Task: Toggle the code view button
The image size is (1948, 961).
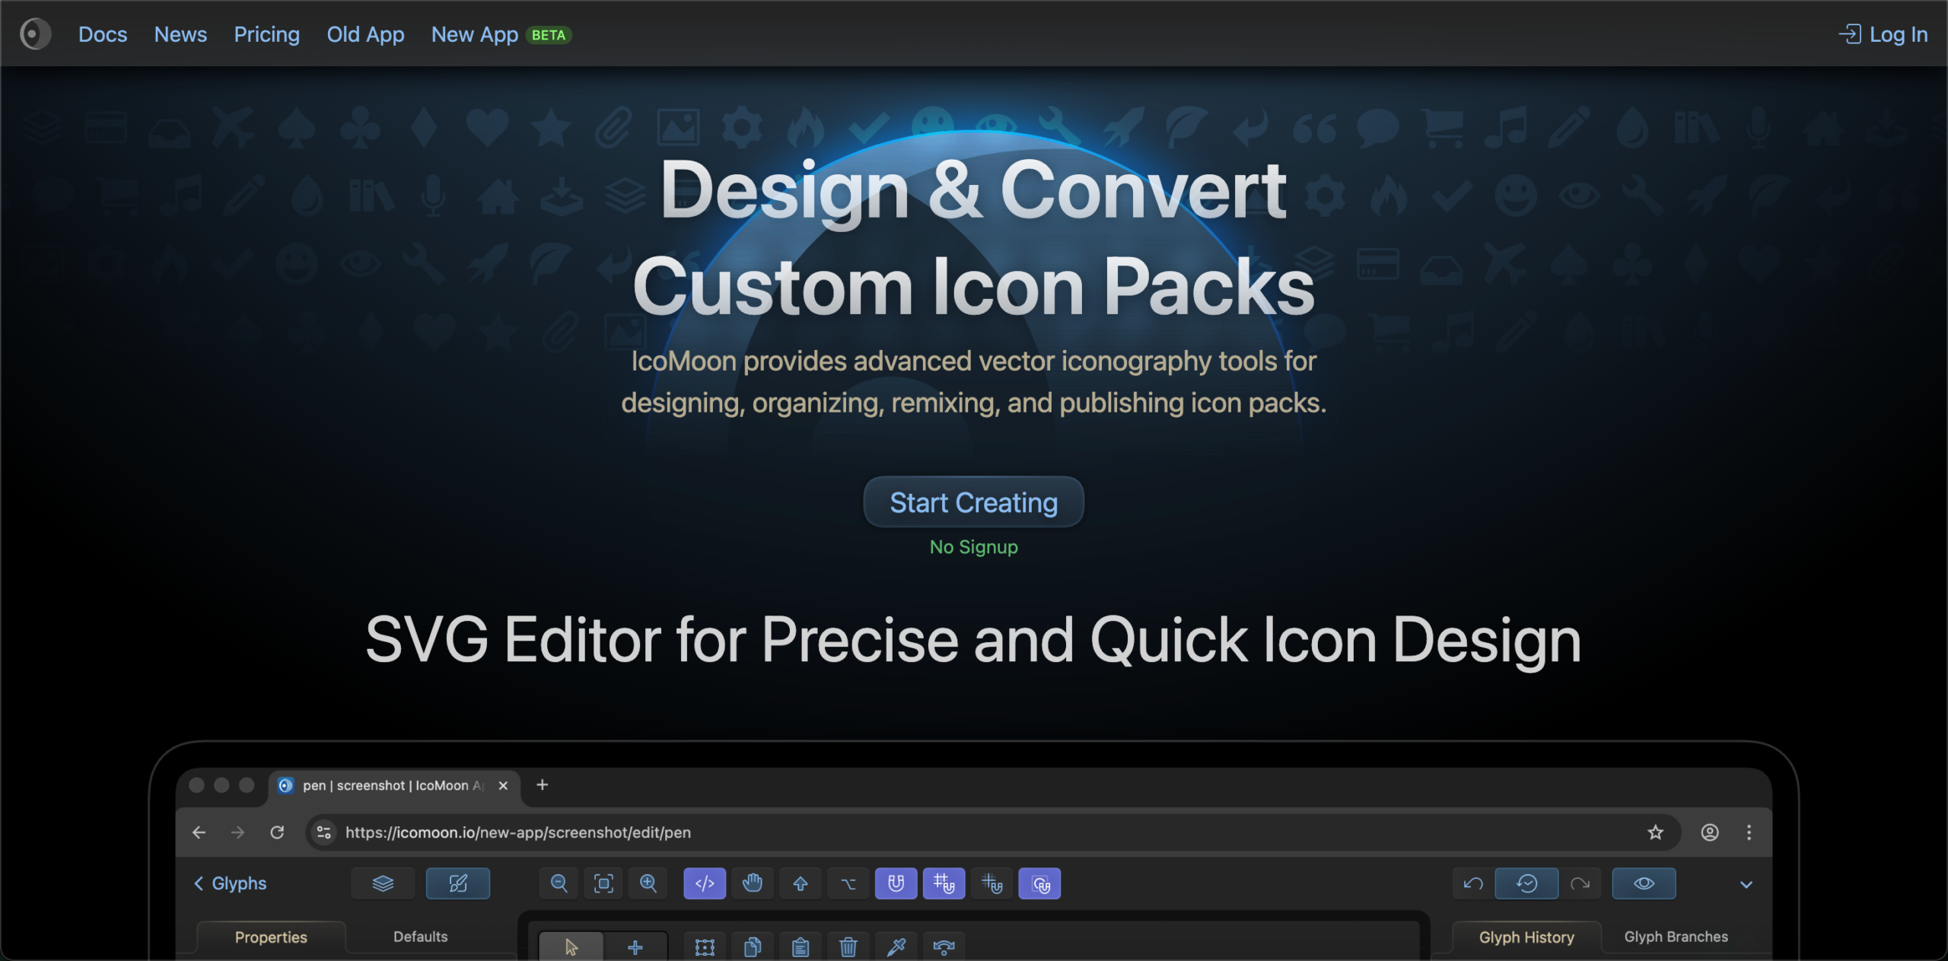Action: point(705,883)
